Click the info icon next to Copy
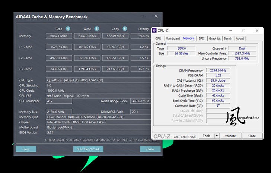 click(125, 29)
